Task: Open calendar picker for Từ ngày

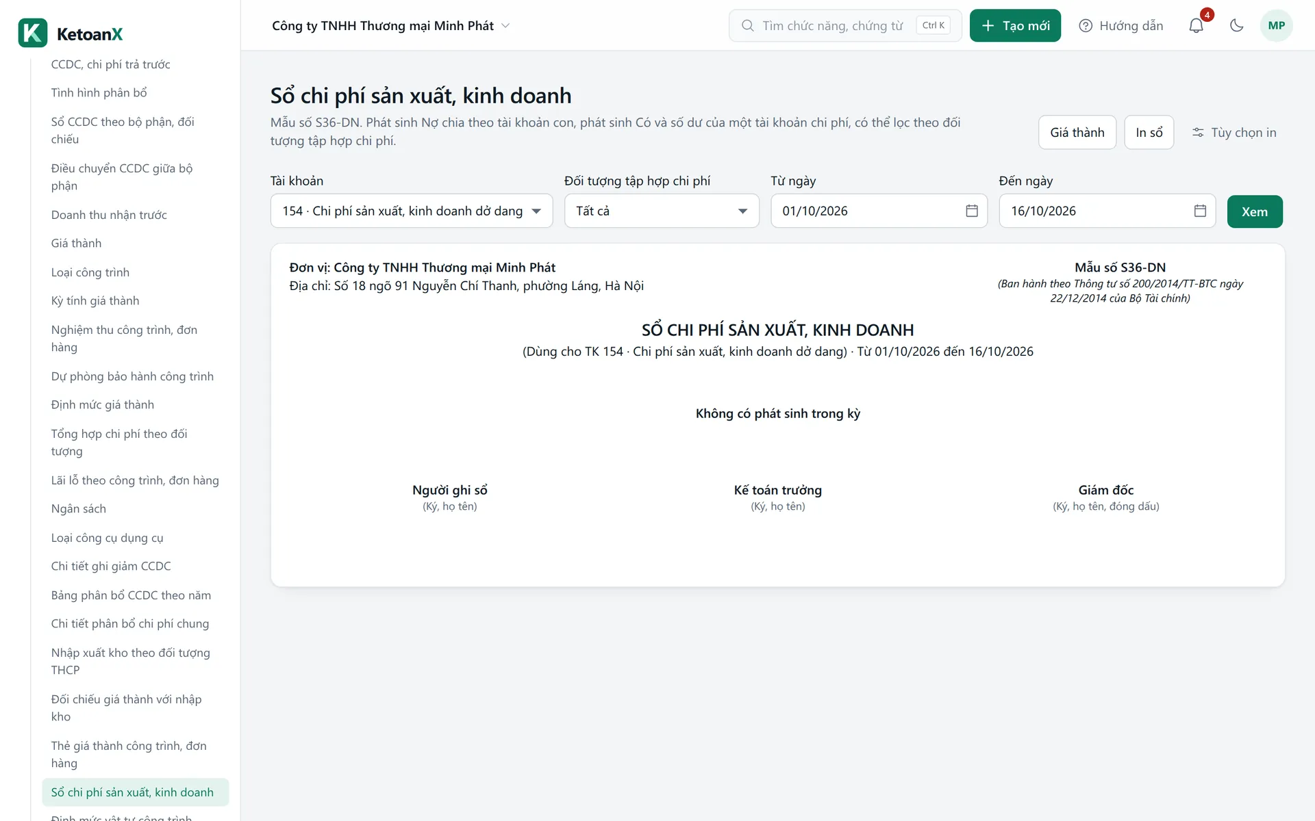Action: tap(971, 211)
